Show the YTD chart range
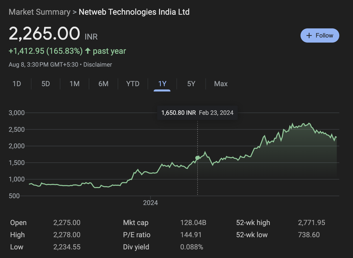353x258 pixels. (x=133, y=84)
